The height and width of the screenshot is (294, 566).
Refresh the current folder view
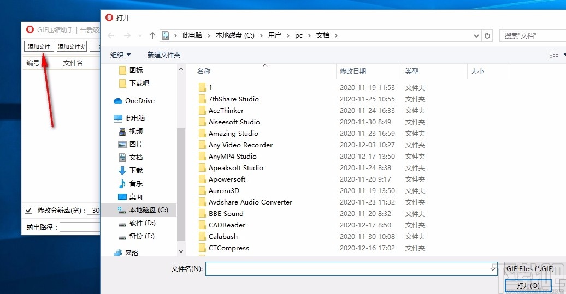click(x=487, y=35)
